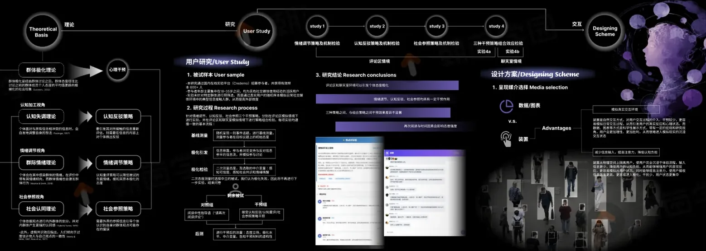Viewport: 706px width, 251px height.
Task: Click the 数据/图表 label
Action: (x=529, y=105)
